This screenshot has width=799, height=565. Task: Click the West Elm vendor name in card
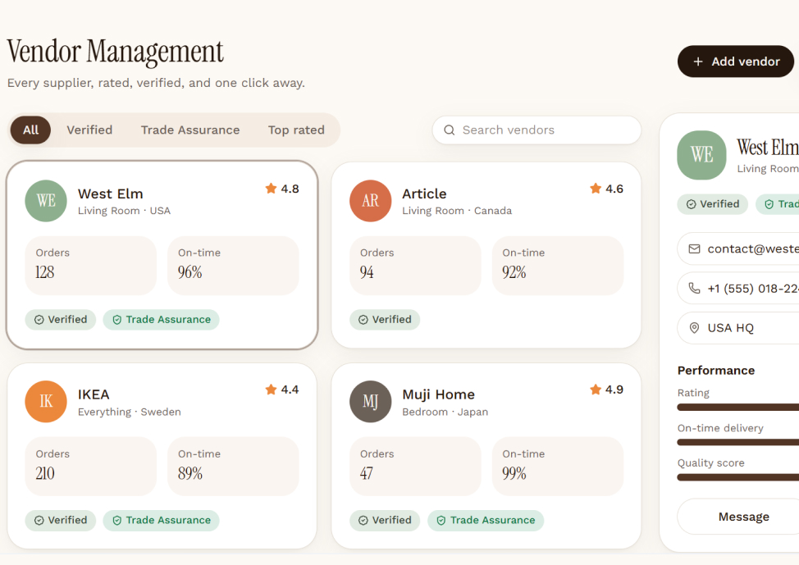(111, 194)
